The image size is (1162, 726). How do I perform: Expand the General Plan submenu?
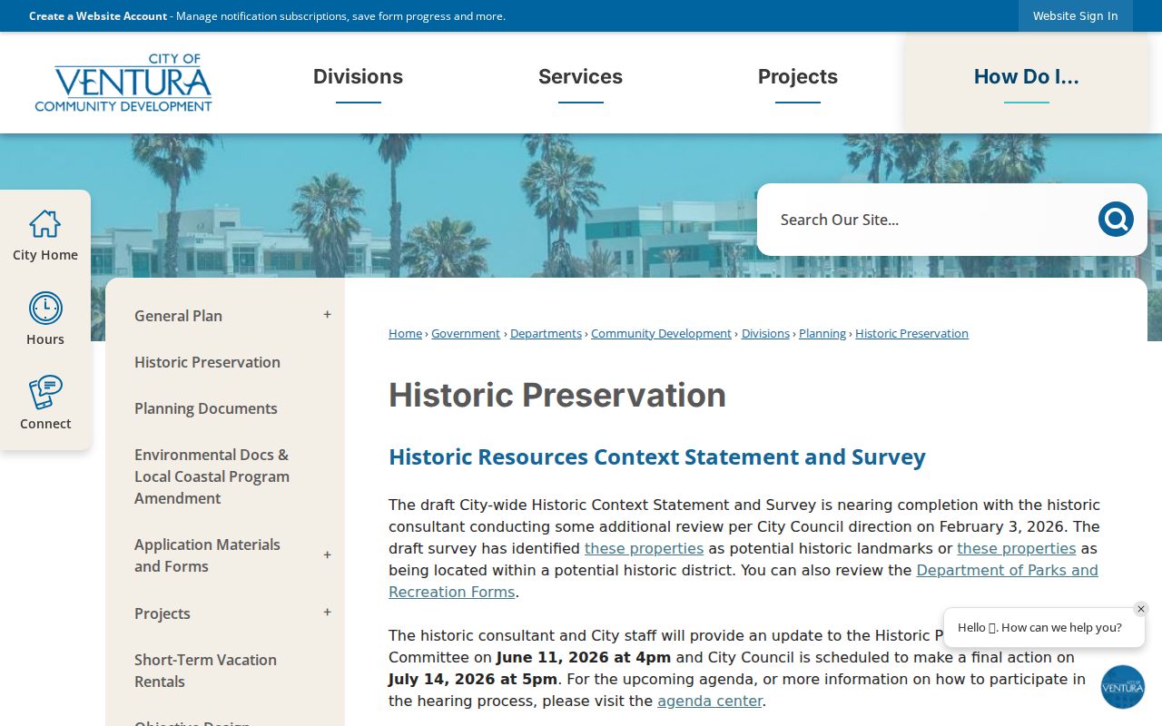coord(328,315)
